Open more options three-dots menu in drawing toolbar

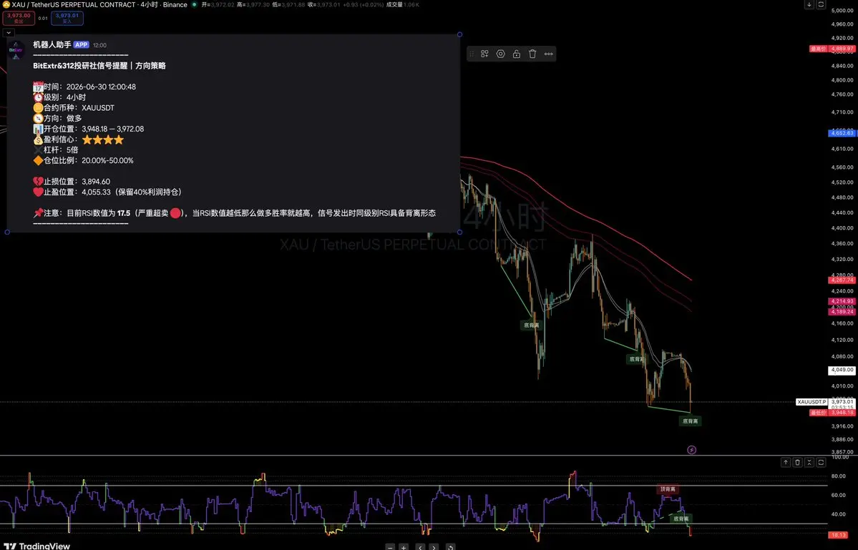pyautogui.click(x=548, y=54)
